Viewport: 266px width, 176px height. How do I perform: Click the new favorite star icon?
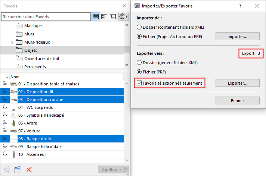click(6, 169)
